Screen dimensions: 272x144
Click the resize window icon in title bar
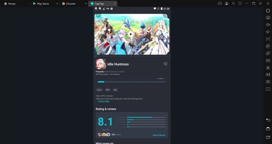[240, 3]
